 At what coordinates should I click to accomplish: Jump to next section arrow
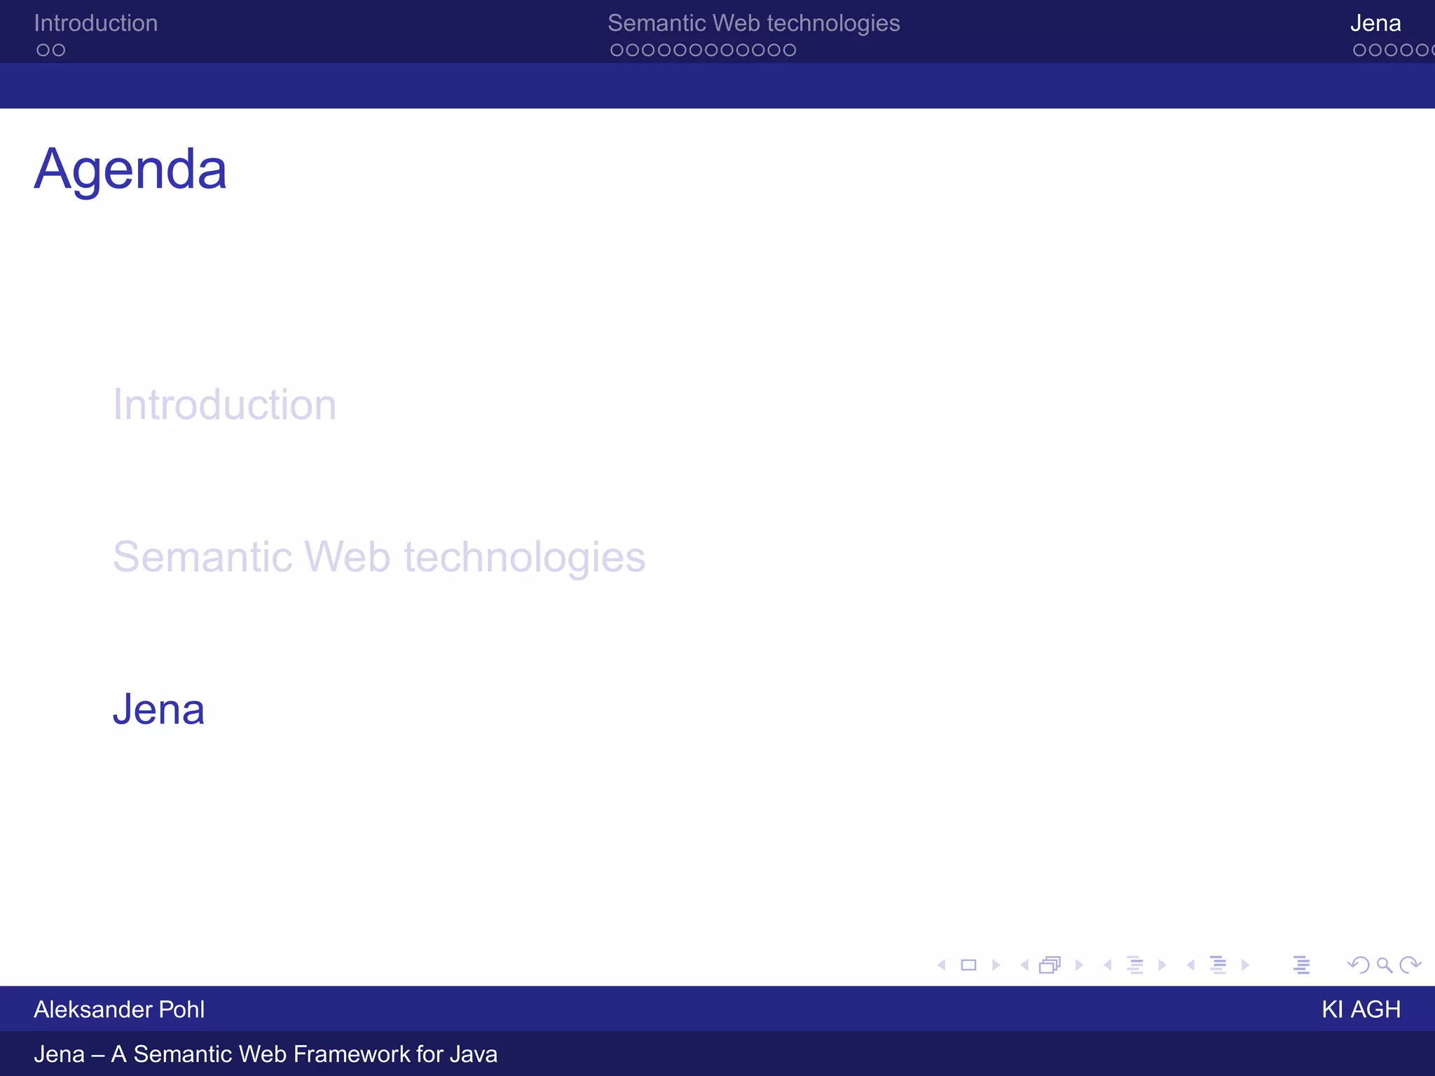click(x=1245, y=965)
